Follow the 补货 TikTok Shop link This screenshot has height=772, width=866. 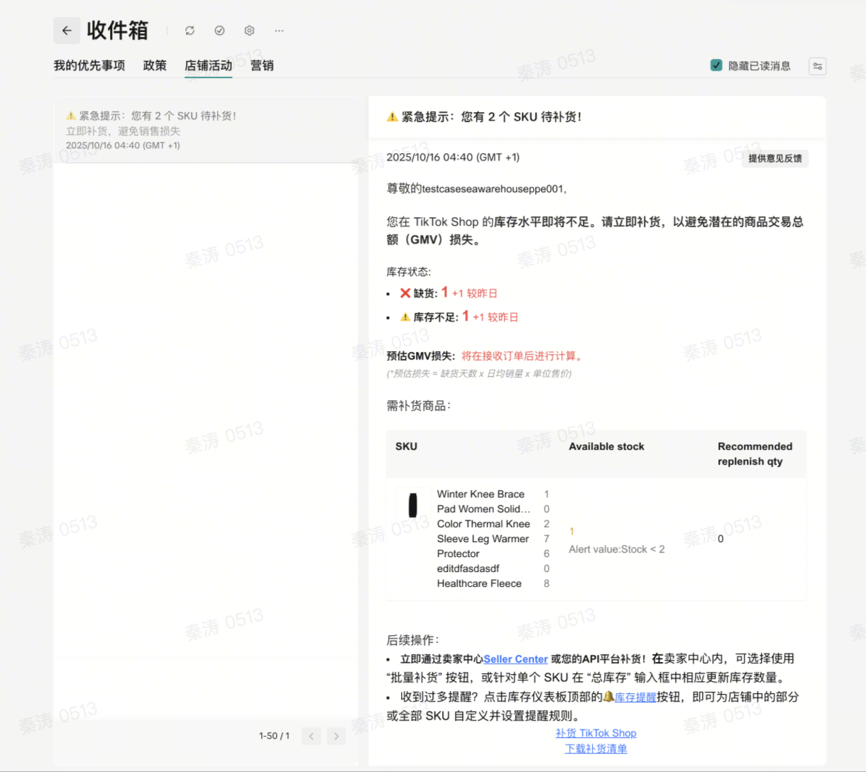coord(596,733)
